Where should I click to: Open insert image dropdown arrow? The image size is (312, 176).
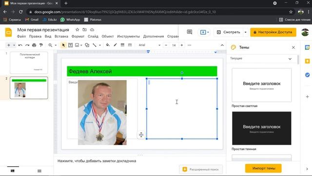pos(81,45)
